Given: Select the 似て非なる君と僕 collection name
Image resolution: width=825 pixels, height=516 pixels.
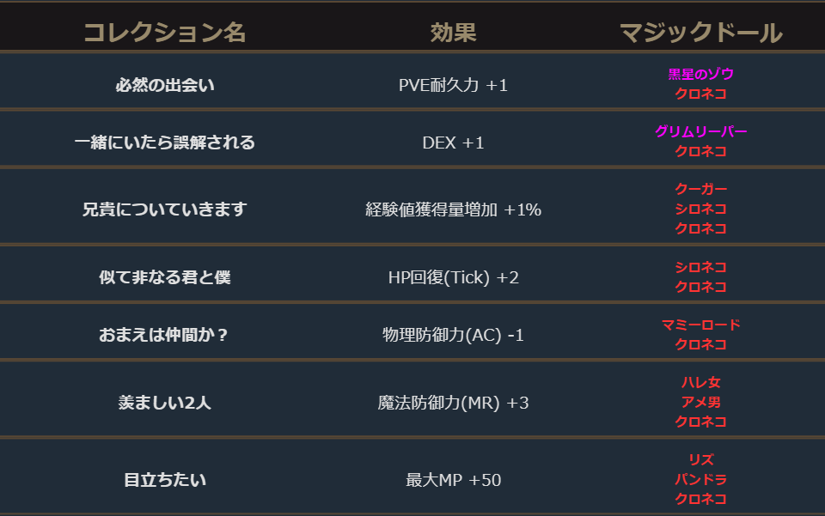Looking at the screenshot, I should tap(164, 277).
